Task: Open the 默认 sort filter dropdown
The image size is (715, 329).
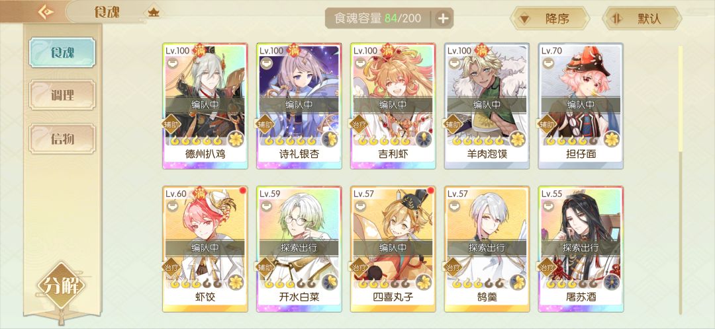Action: 642,18
